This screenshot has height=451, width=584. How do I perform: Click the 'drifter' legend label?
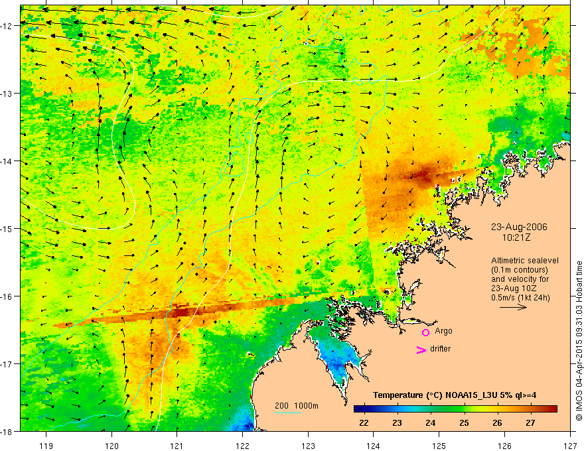point(440,349)
